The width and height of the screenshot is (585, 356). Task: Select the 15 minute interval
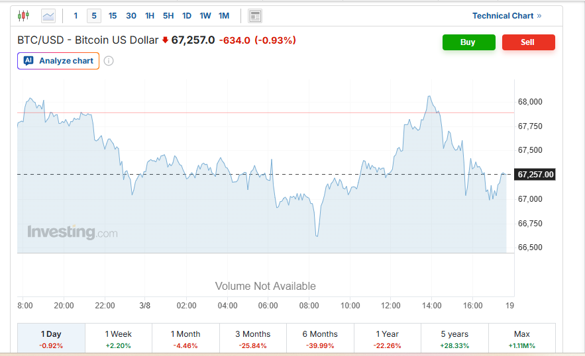click(113, 16)
